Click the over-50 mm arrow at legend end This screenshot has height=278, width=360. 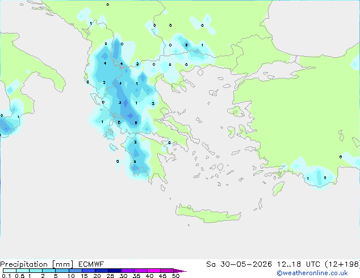tap(180, 271)
